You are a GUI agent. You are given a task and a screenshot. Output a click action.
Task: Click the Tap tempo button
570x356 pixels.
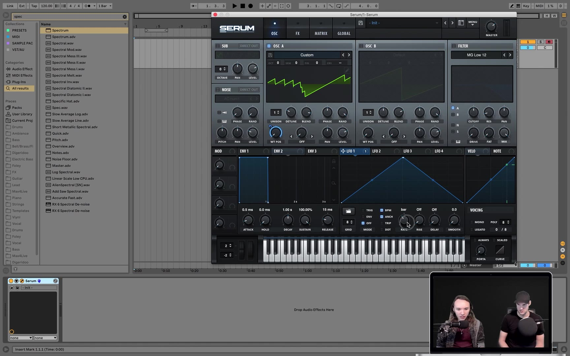(x=34, y=6)
